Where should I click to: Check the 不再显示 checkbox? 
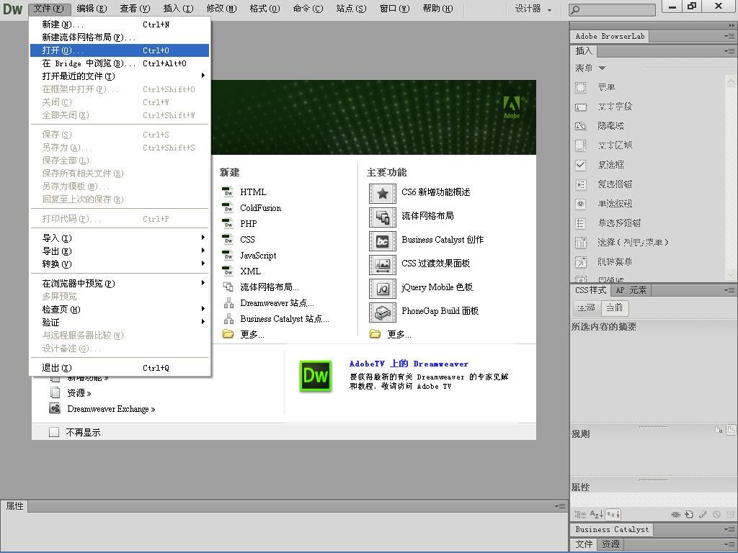pyautogui.click(x=54, y=432)
